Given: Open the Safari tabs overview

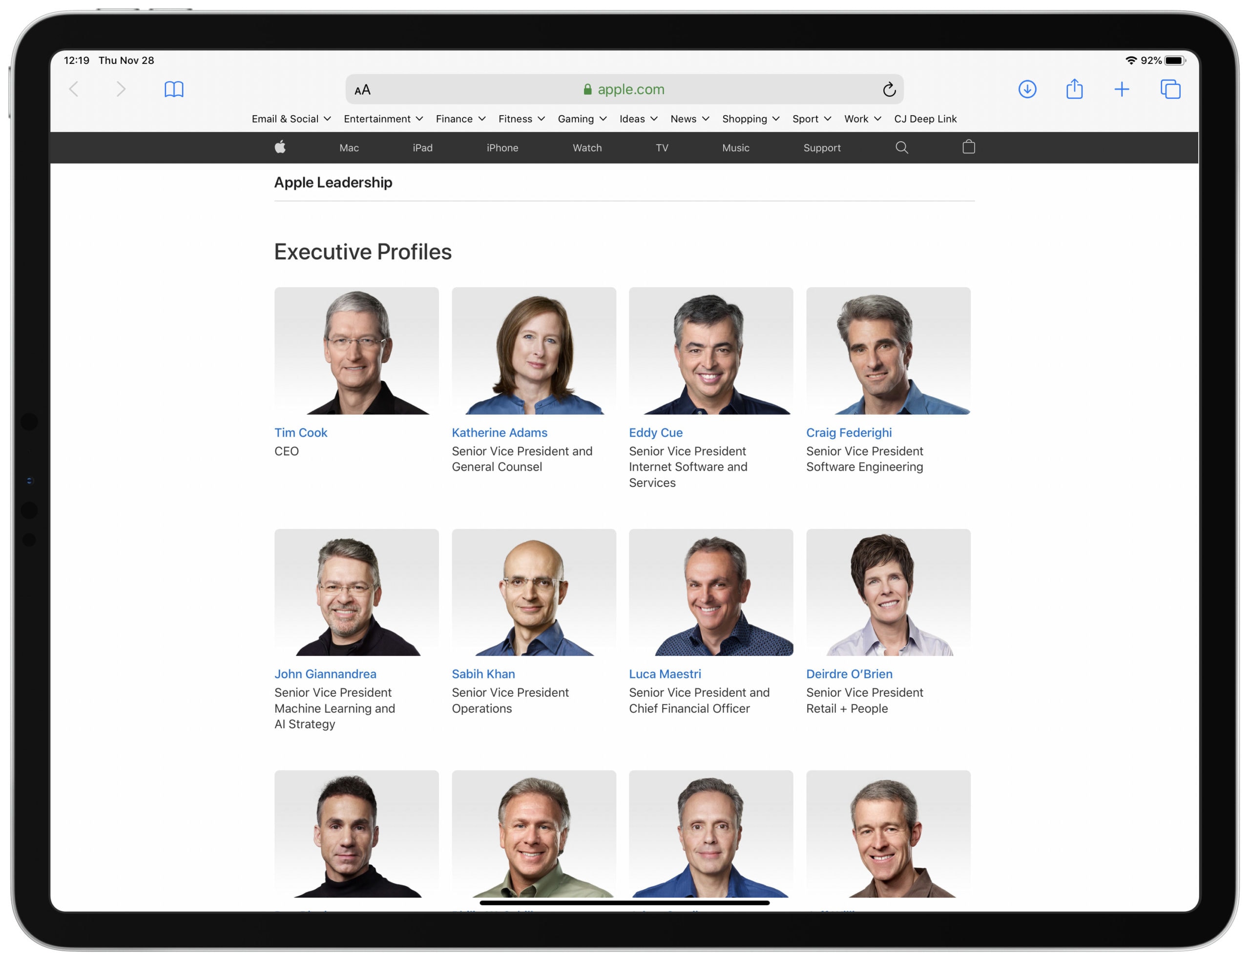Looking at the screenshot, I should tap(1171, 89).
